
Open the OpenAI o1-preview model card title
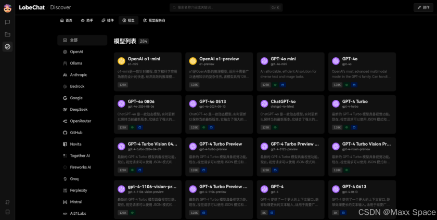(x=219, y=59)
